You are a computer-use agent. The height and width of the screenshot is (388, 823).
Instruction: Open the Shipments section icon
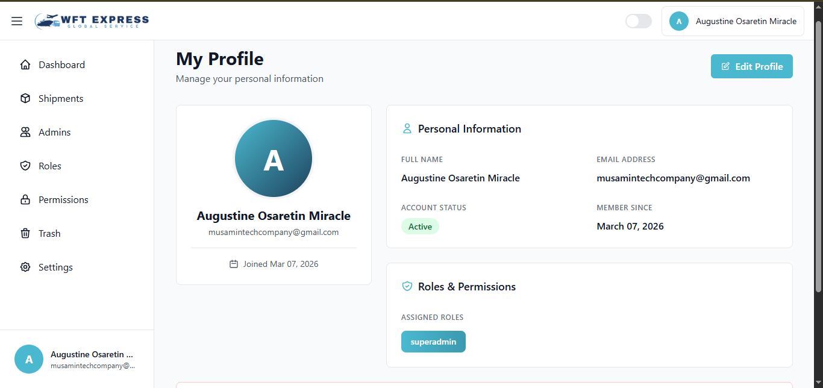pyautogui.click(x=25, y=98)
